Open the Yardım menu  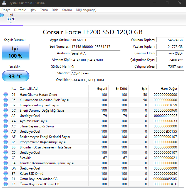tap(67, 10)
